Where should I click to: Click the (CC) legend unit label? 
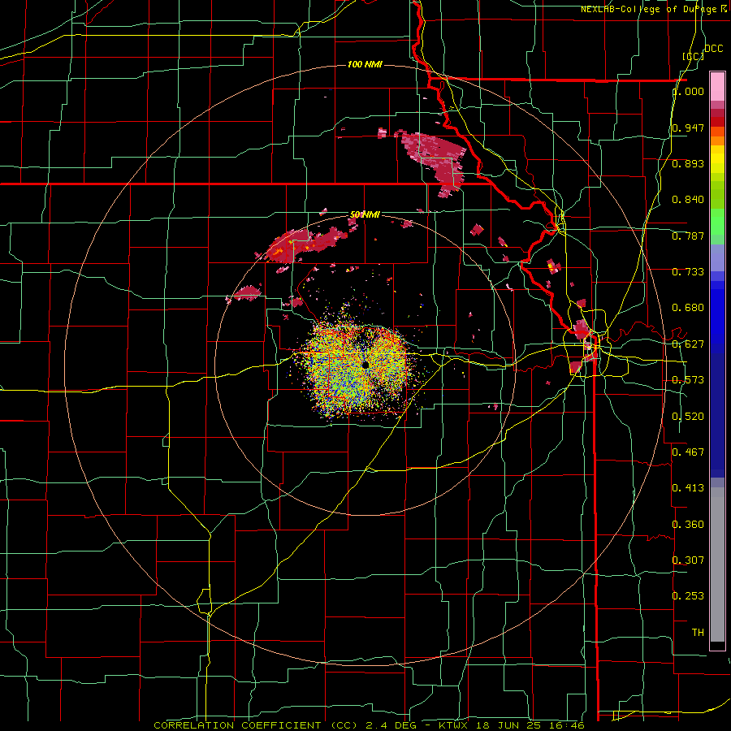pyautogui.click(x=693, y=56)
